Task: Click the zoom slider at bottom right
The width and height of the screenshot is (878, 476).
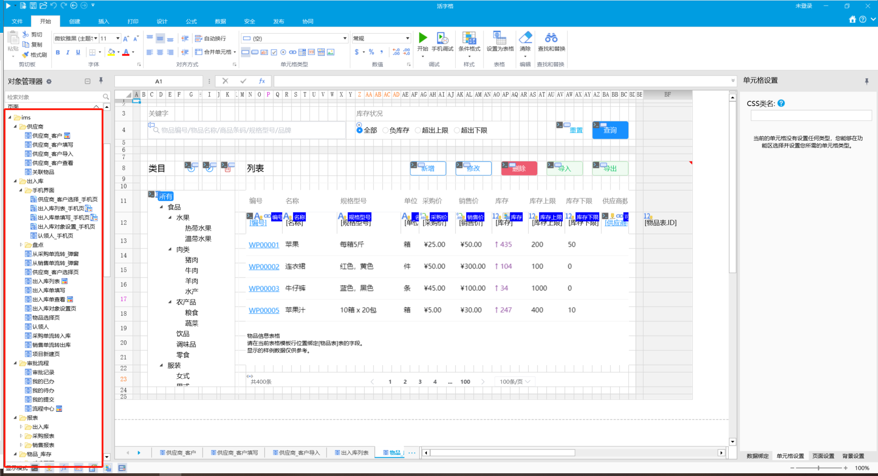Action: [x=818, y=468]
